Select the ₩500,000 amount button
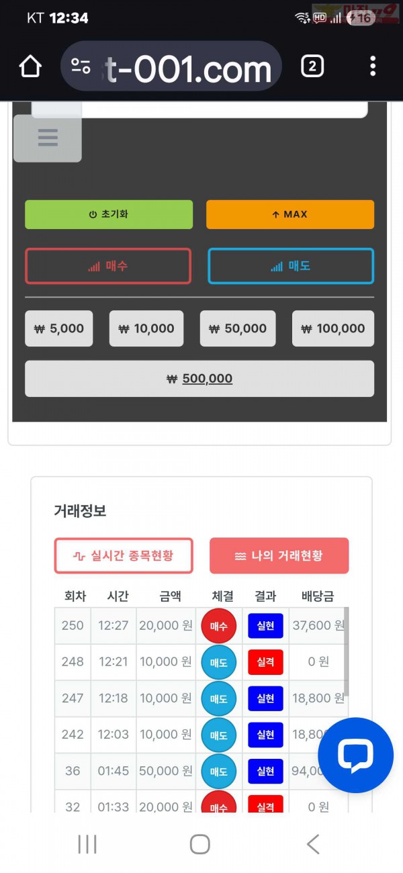This screenshot has width=403, height=873. point(199,378)
